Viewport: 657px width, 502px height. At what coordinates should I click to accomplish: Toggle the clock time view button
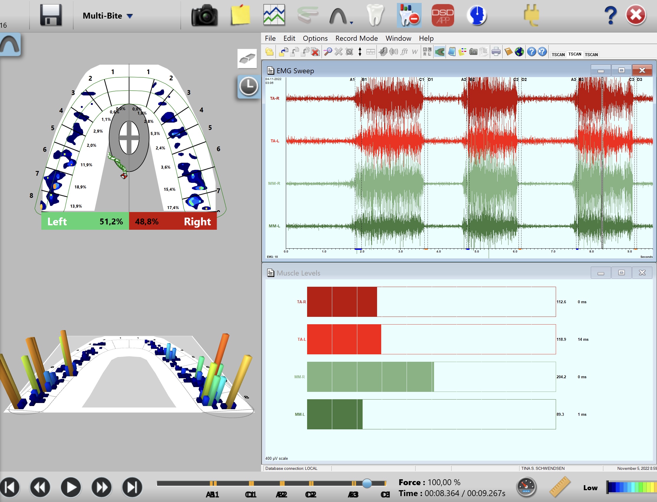click(x=248, y=87)
